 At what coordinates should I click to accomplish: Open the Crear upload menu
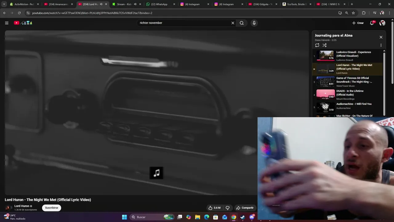tap(358, 23)
